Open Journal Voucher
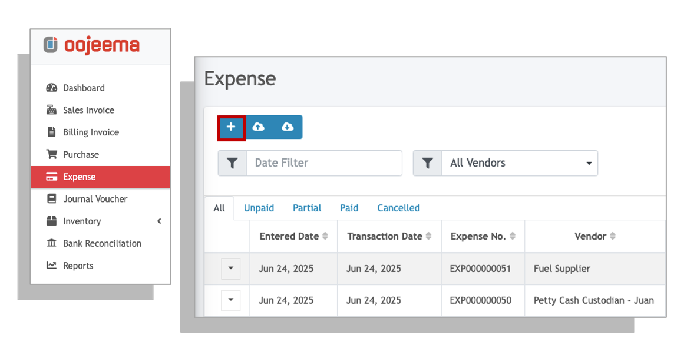Screen dimensions: 697x358 (95, 199)
